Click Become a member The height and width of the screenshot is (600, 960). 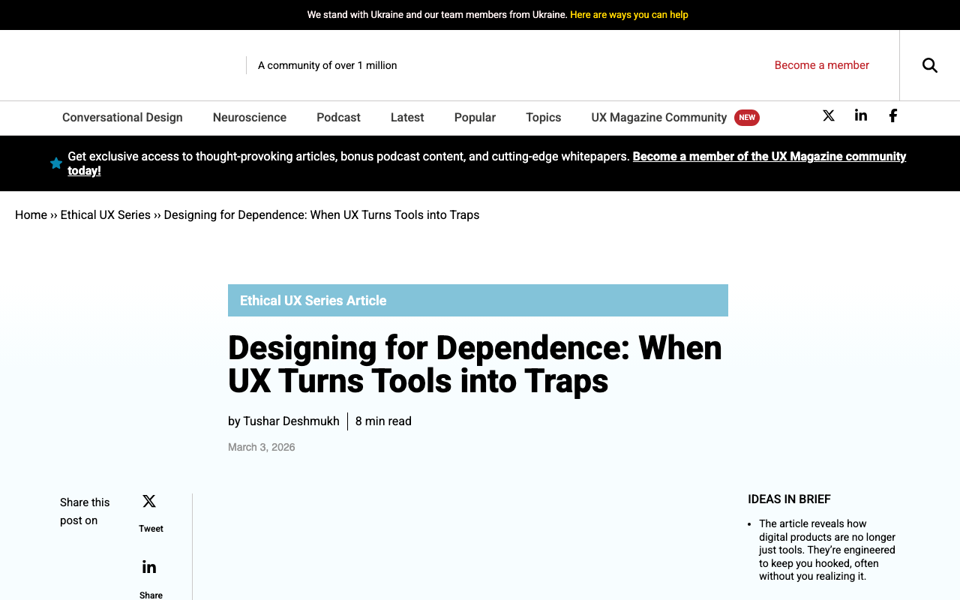tap(822, 65)
